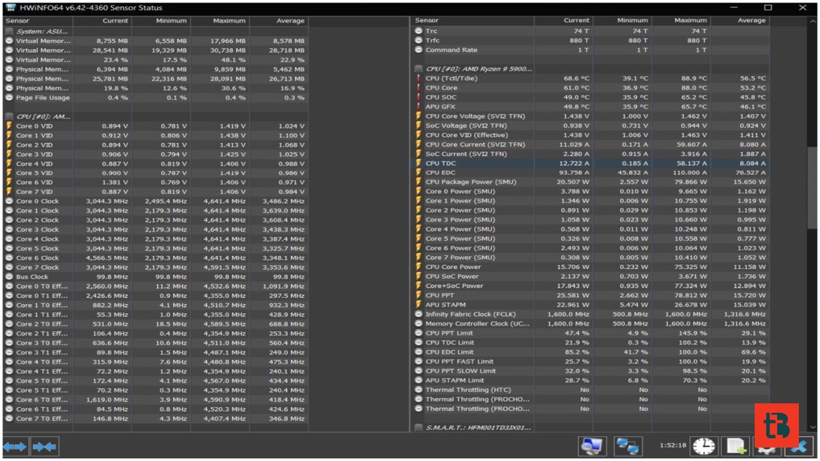Click the thermometer icon beside CPU SOC
Viewport: 820px width, 461px height.
pyautogui.click(x=418, y=97)
